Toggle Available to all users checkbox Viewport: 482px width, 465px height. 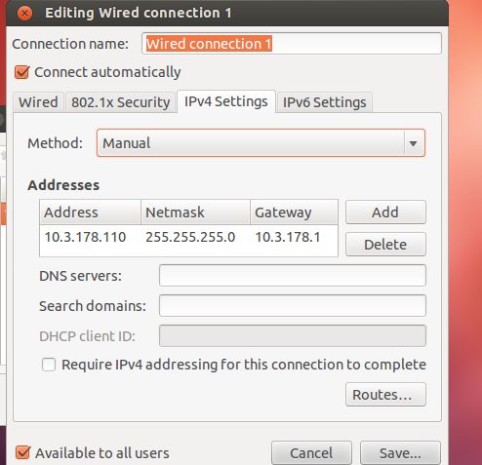point(22,452)
